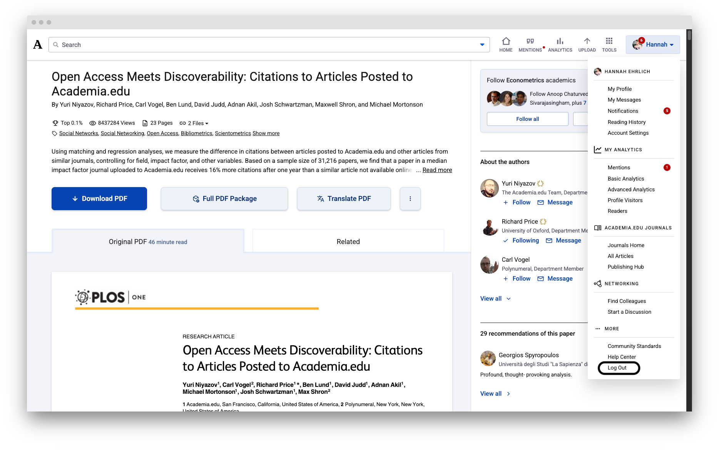Viewport: 719px width, 450px height.
Task: Click into the Search field
Action: click(269, 45)
